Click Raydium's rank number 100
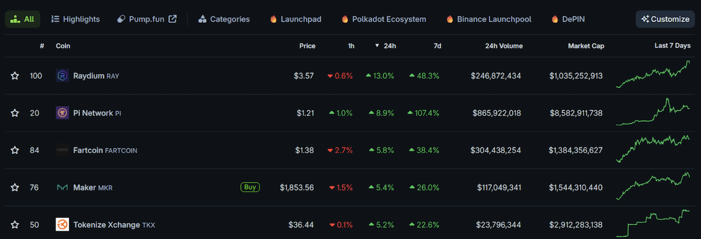701x239 pixels. click(x=36, y=76)
